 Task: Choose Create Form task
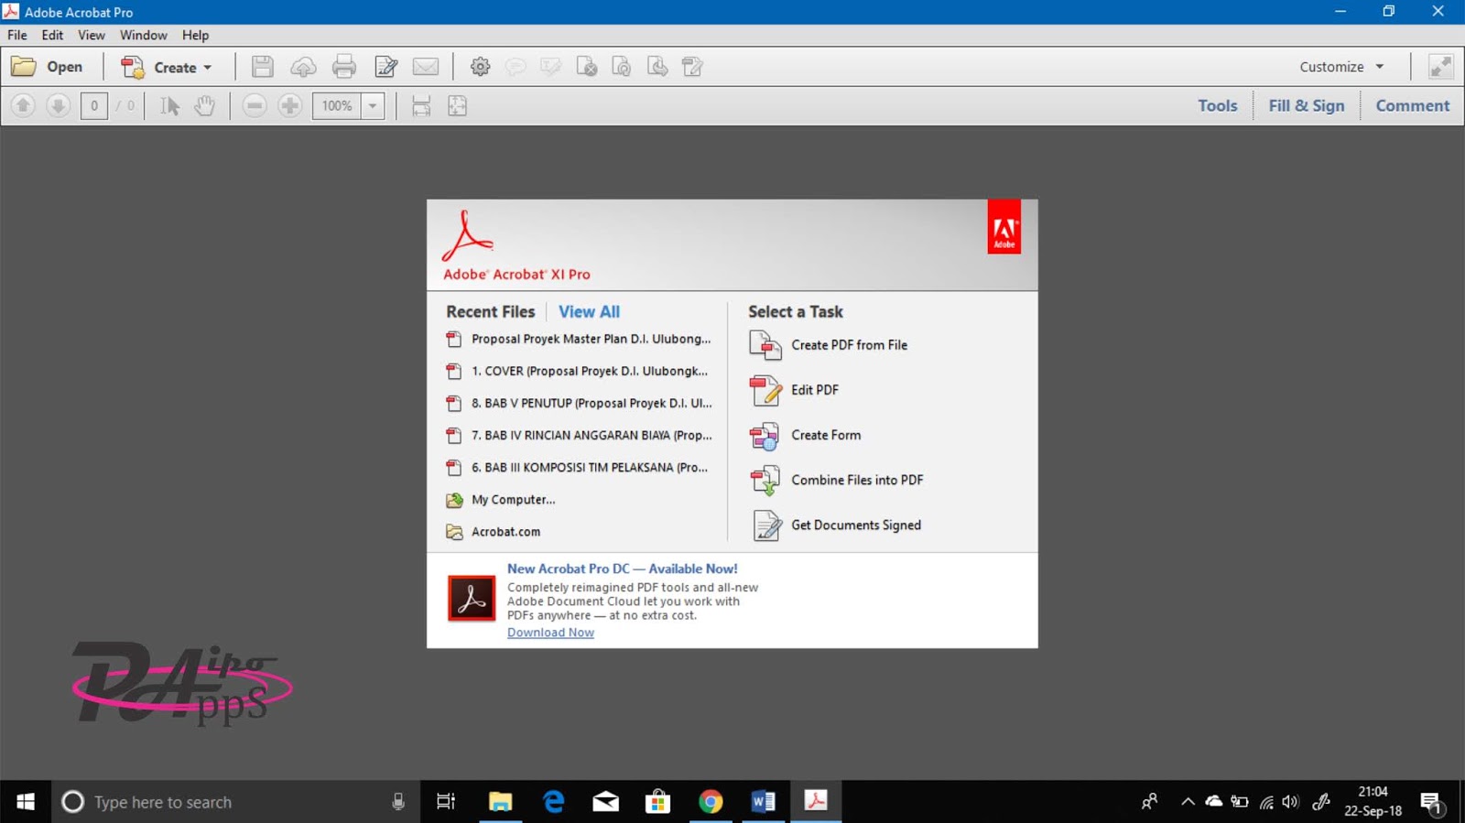point(805,435)
